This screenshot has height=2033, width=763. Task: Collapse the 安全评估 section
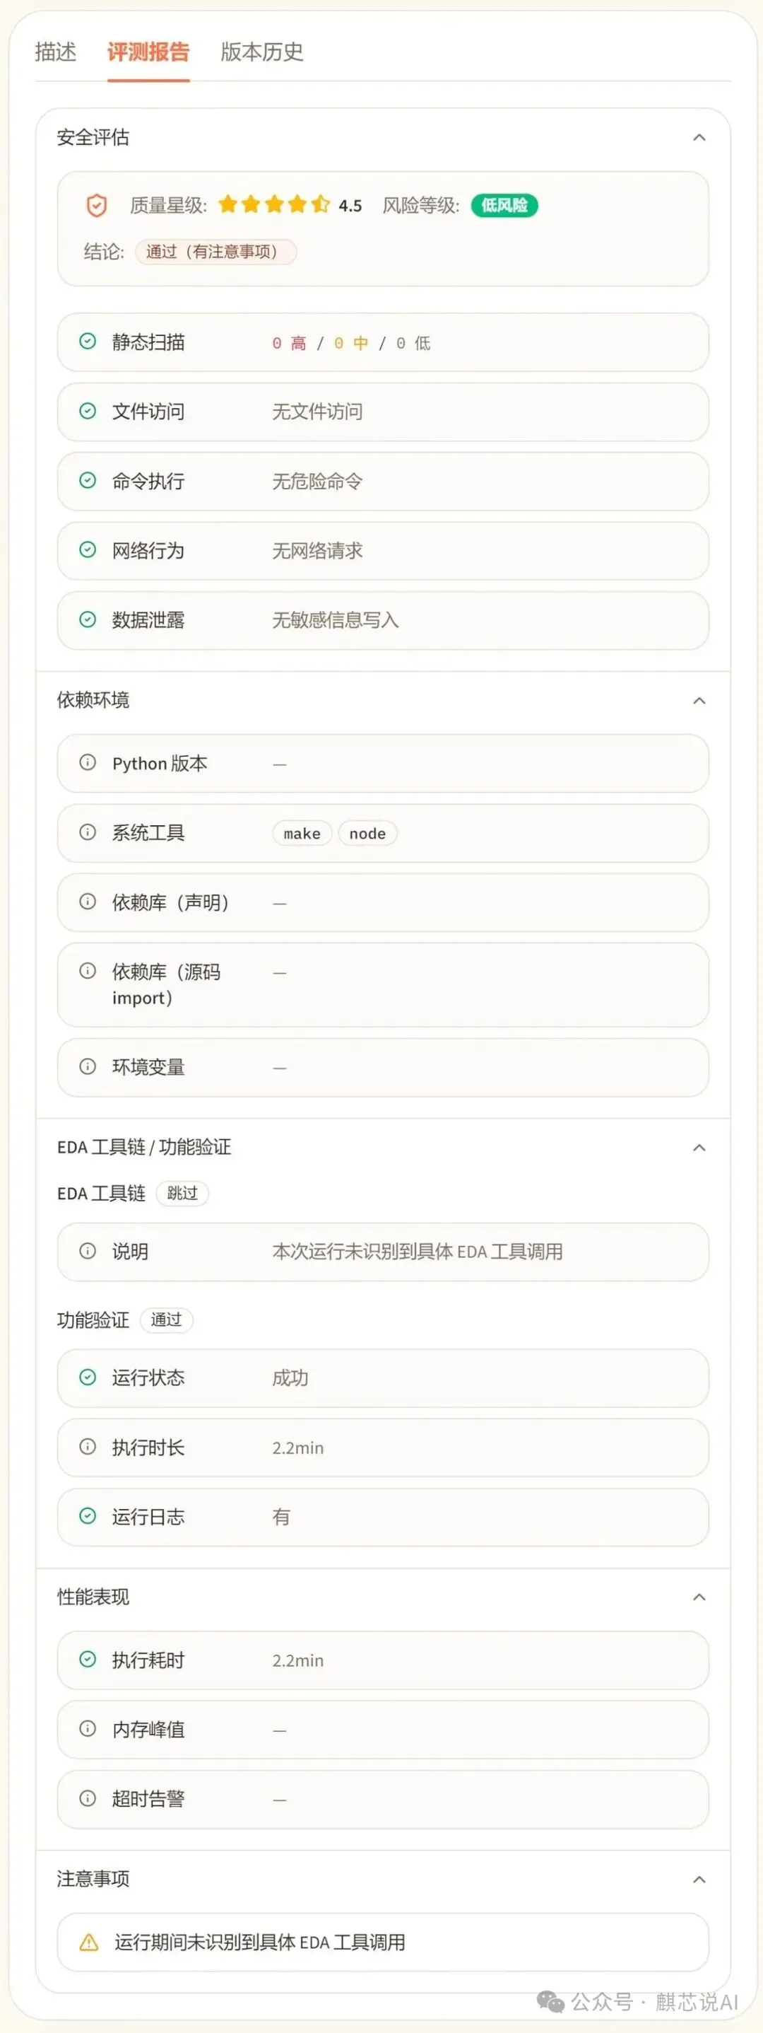(699, 138)
